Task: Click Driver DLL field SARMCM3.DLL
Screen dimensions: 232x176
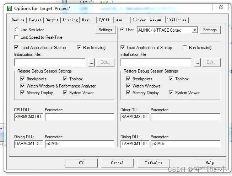Action: (x=135, y=117)
